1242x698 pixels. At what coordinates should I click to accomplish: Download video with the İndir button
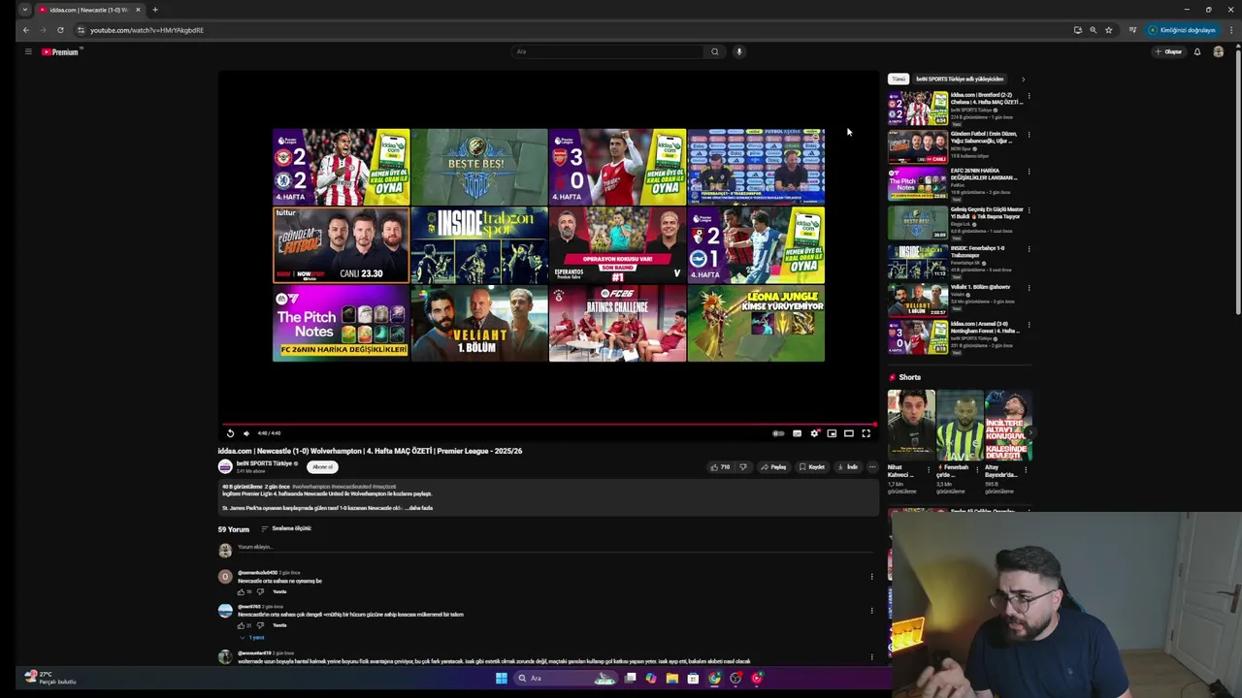coord(848,467)
